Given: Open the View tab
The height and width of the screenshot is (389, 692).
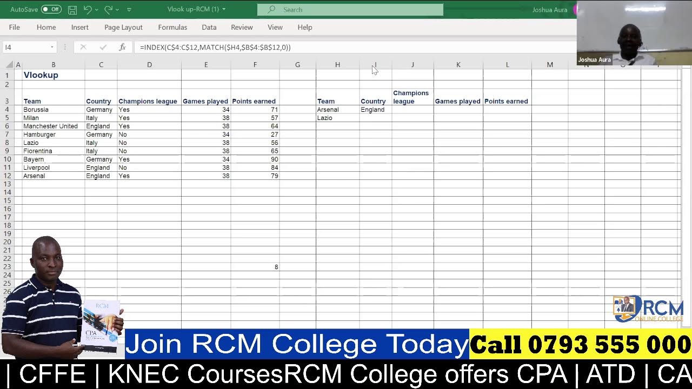Looking at the screenshot, I should click(275, 27).
